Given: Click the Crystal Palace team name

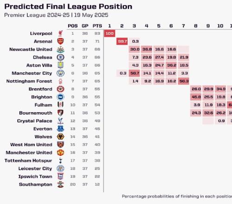Looking at the screenshot, I should coord(34,121).
